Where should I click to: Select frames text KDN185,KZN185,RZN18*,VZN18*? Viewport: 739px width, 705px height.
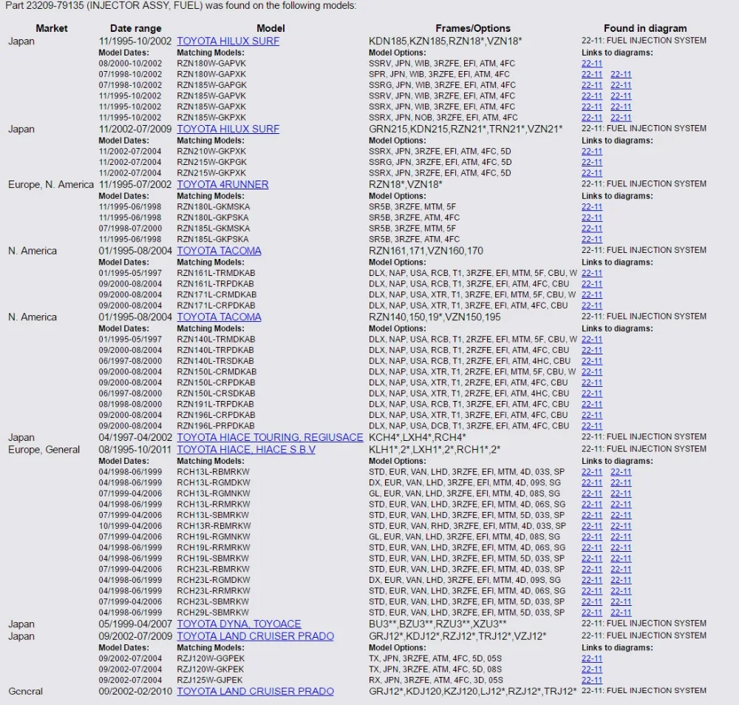[x=446, y=41]
